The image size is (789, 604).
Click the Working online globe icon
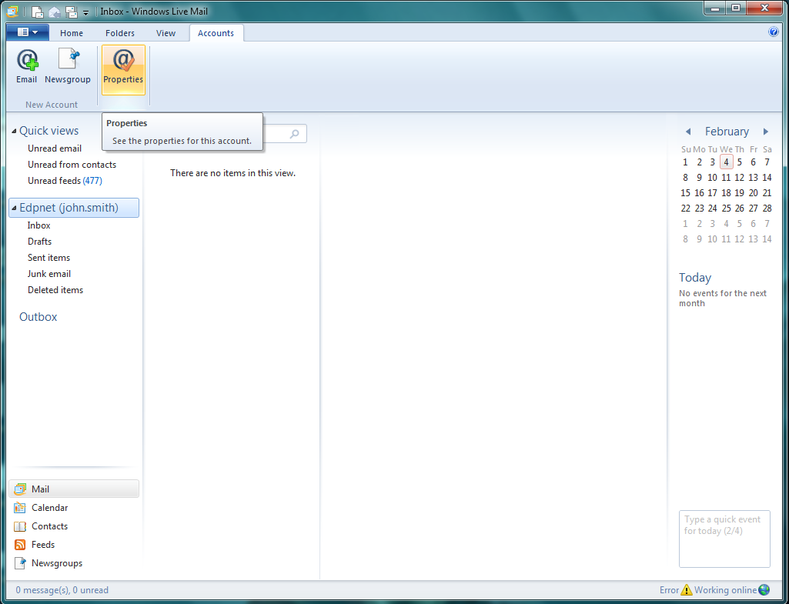pyautogui.click(x=764, y=590)
